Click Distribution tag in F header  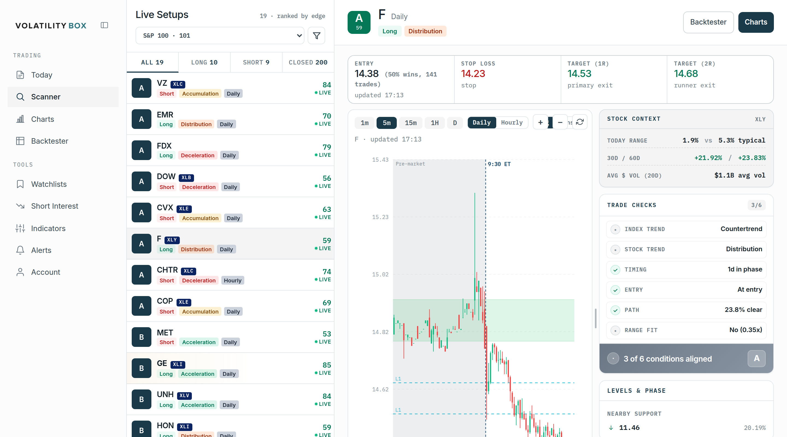(425, 31)
